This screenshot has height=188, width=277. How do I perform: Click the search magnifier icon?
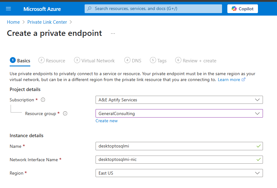tap(89, 8)
